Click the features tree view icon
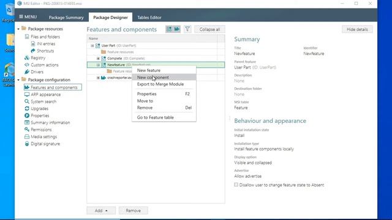This screenshot has height=220, width=392. point(169,29)
